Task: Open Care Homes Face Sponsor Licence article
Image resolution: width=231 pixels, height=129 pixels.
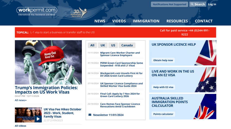Action: (x=120, y=105)
